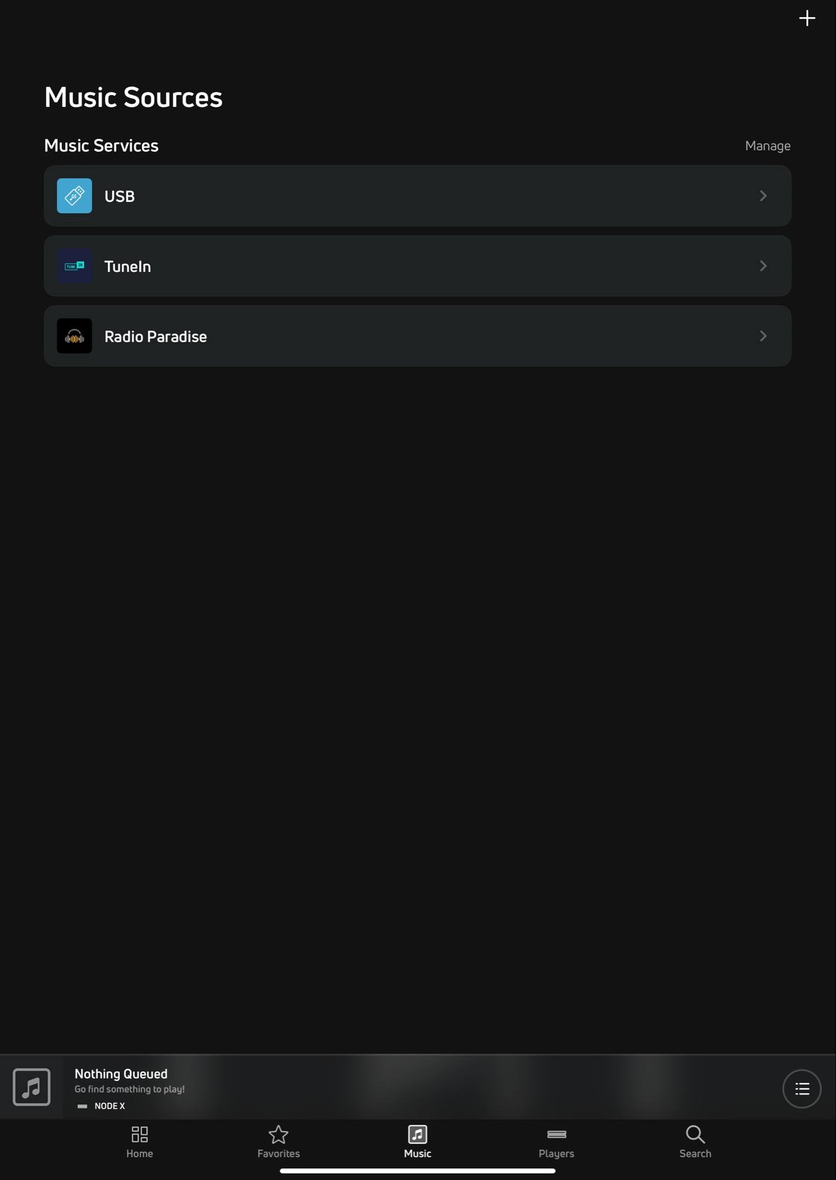Switch to the Music tab

coord(417,1142)
